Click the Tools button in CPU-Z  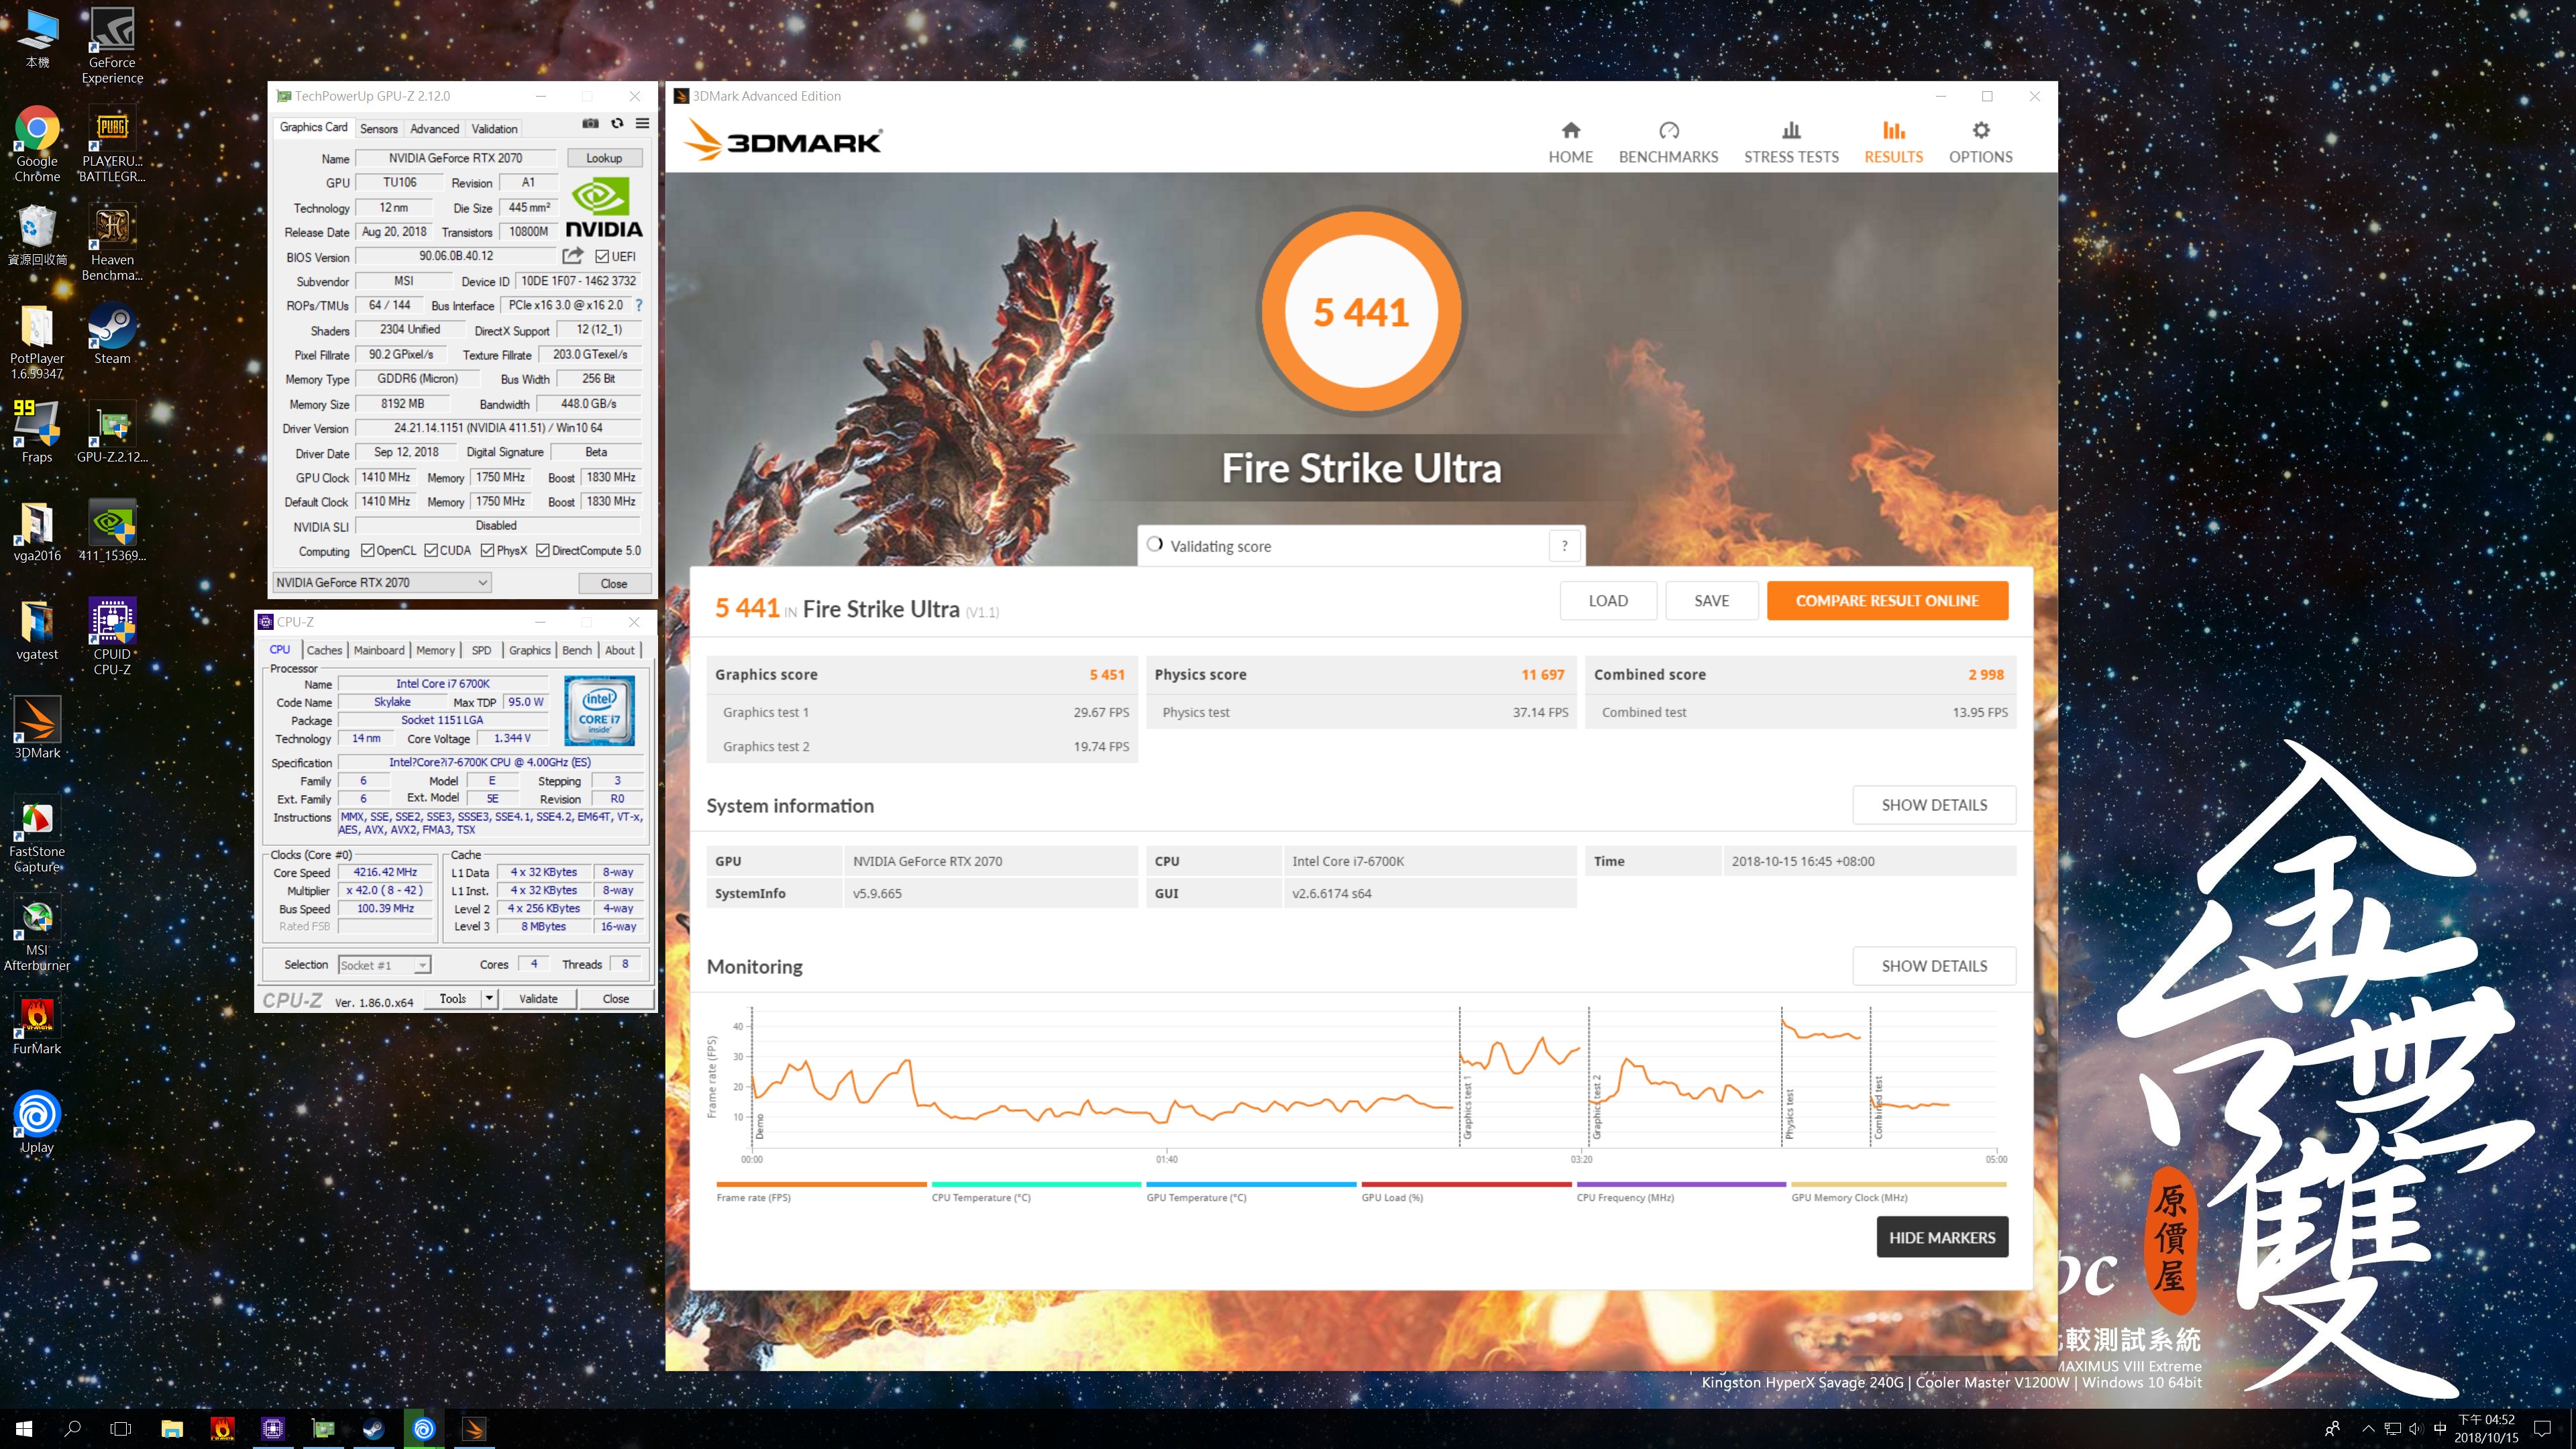click(x=453, y=998)
